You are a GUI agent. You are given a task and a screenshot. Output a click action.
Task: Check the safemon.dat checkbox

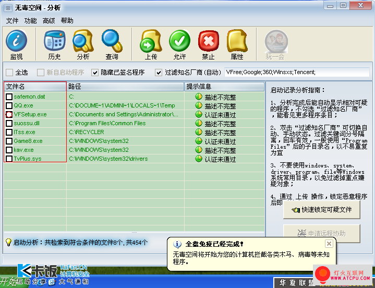(9, 97)
